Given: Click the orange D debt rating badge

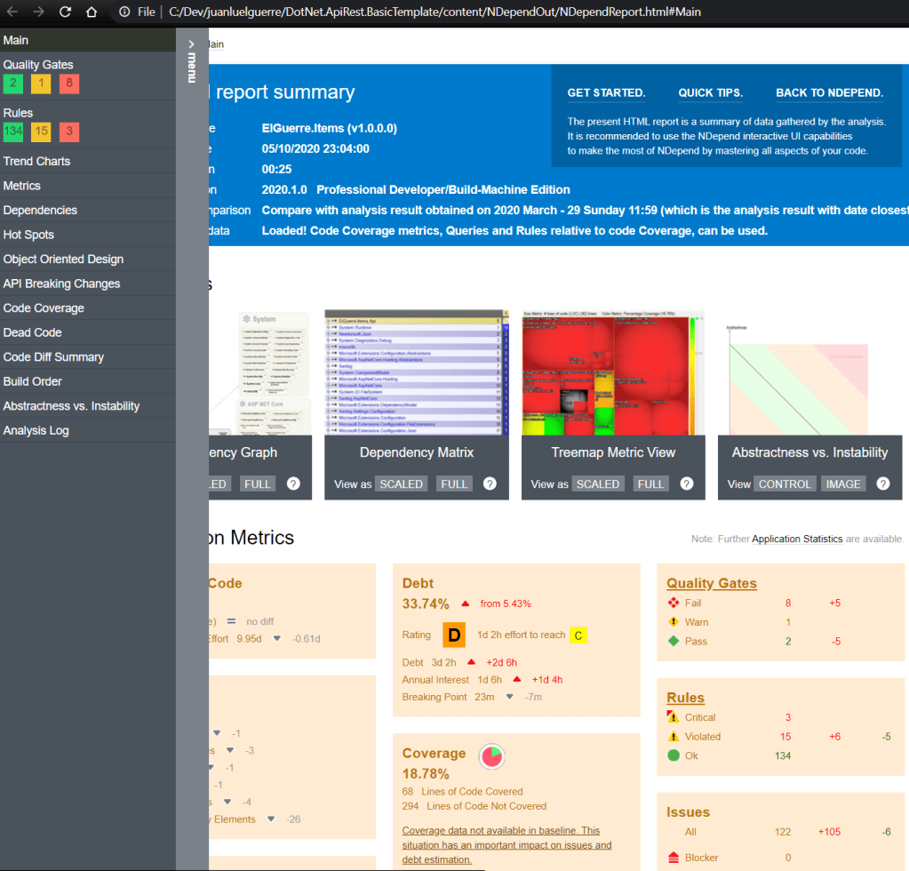Looking at the screenshot, I should 454,635.
